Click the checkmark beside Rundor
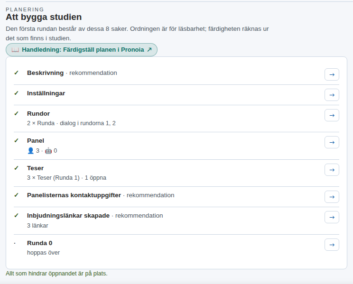 tap(16, 113)
